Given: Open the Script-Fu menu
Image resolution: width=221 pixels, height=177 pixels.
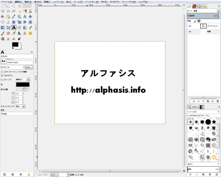Looking at the screenshot, I should pos(115,2).
